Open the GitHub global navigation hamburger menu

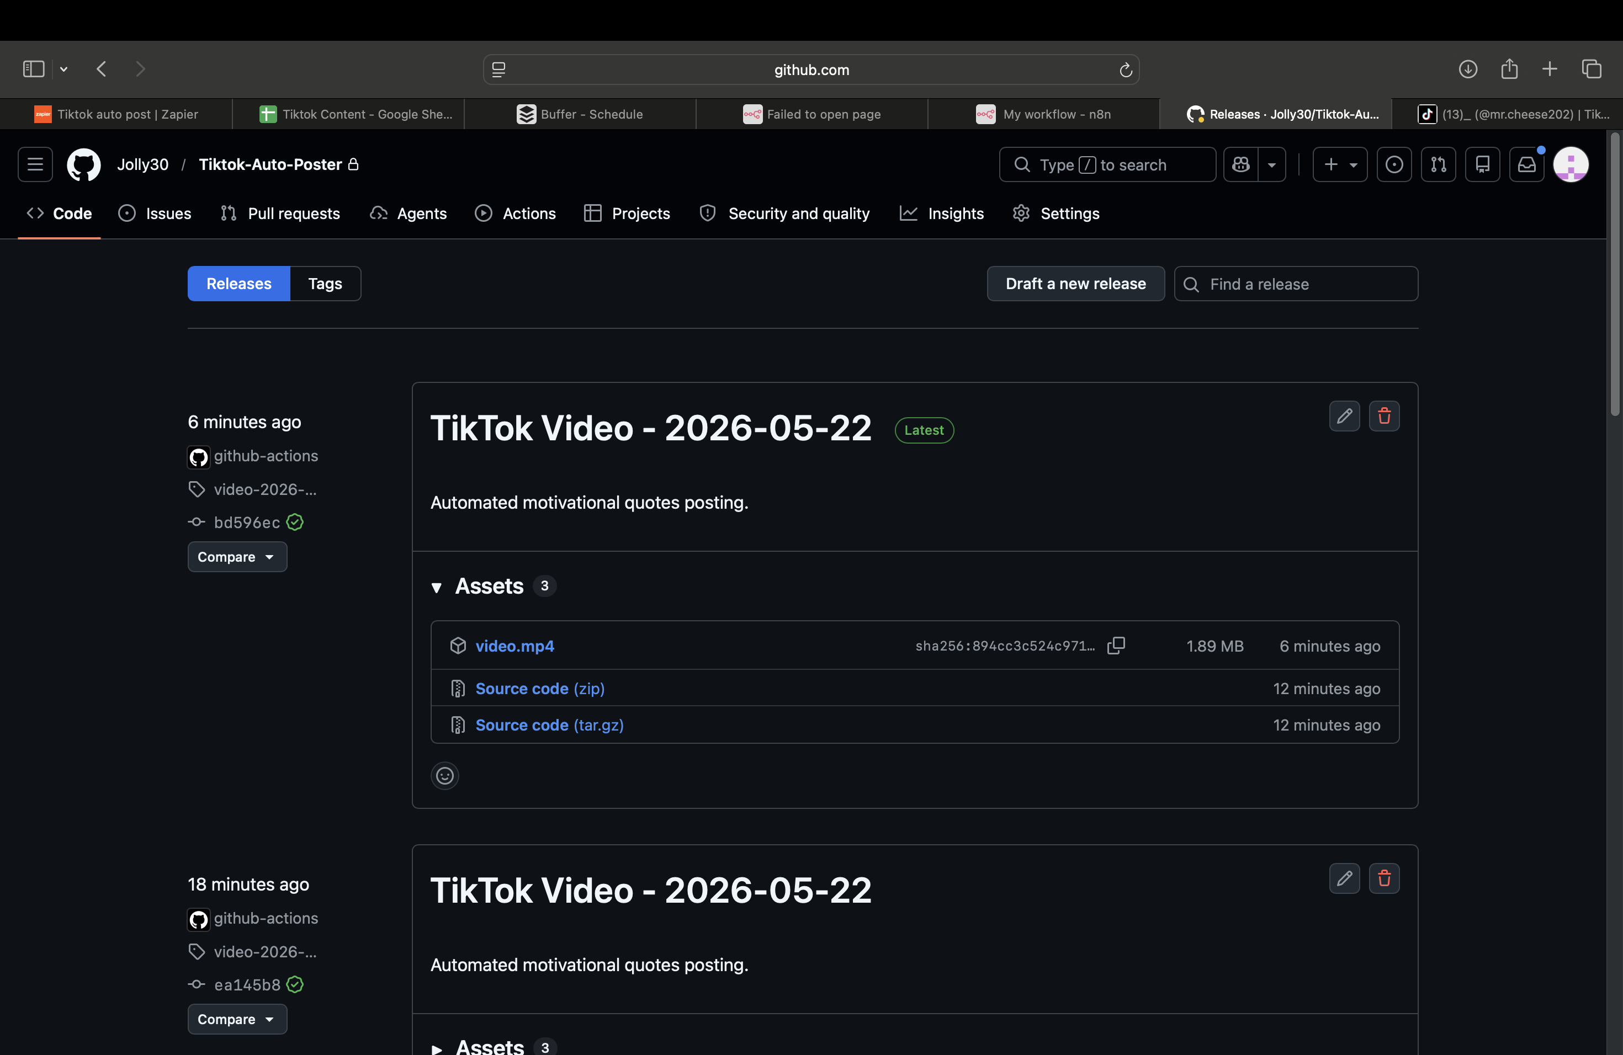pos(35,164)
